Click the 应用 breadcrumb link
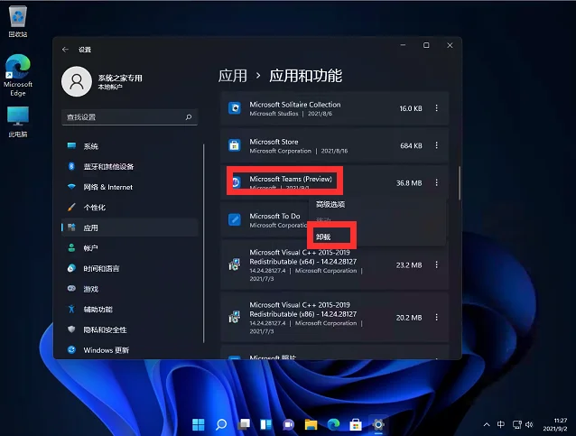The height and width of the screenshot is (436, 576). pyautogui.click(x=233, y=76)
